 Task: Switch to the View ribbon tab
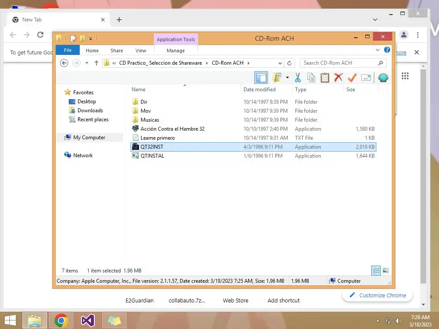coord(141,51)
